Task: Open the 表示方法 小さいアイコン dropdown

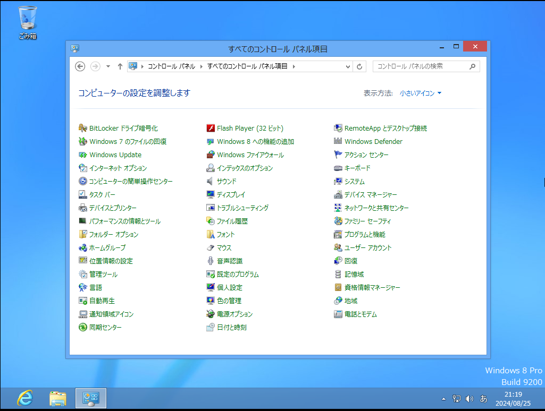Action: point(420,93)
